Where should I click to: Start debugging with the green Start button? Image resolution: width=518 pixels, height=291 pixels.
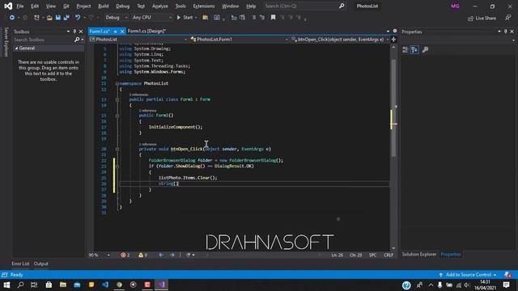coord(185,18)
